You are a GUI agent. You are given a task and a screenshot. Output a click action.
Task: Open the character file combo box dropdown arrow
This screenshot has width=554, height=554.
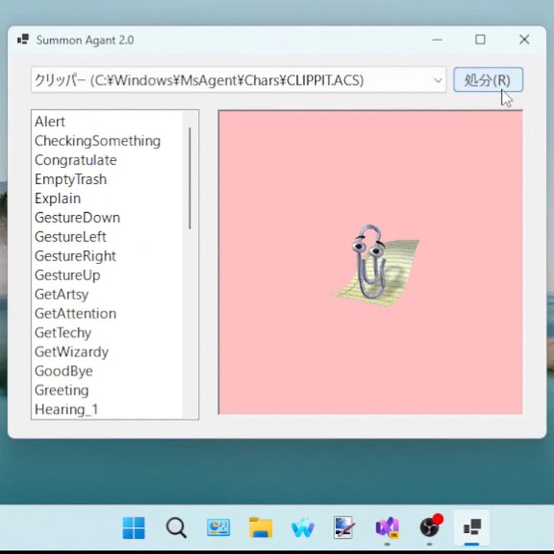click(x=438, y=80)
